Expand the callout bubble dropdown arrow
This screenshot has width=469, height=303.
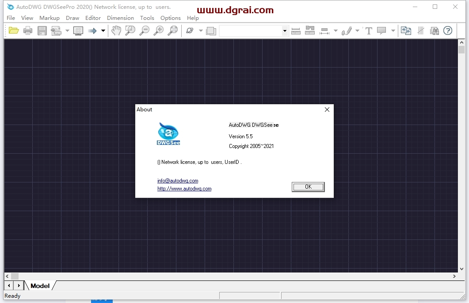pyautogui.click(x=393, y=30)
